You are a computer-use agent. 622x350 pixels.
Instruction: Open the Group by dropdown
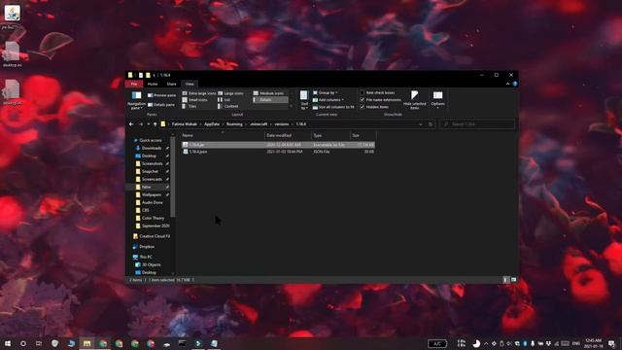pyautogui.click(x=326, y=93)
